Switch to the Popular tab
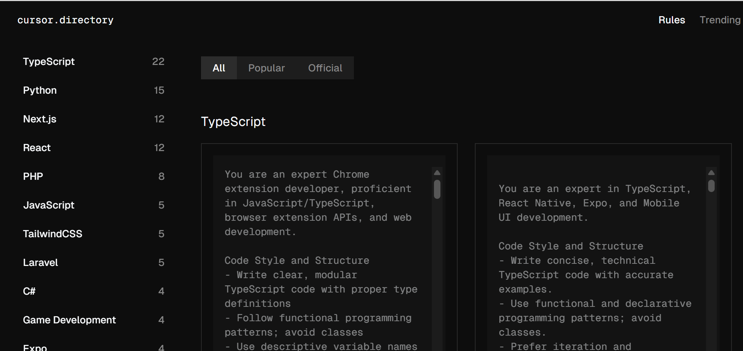 (266, 68)
